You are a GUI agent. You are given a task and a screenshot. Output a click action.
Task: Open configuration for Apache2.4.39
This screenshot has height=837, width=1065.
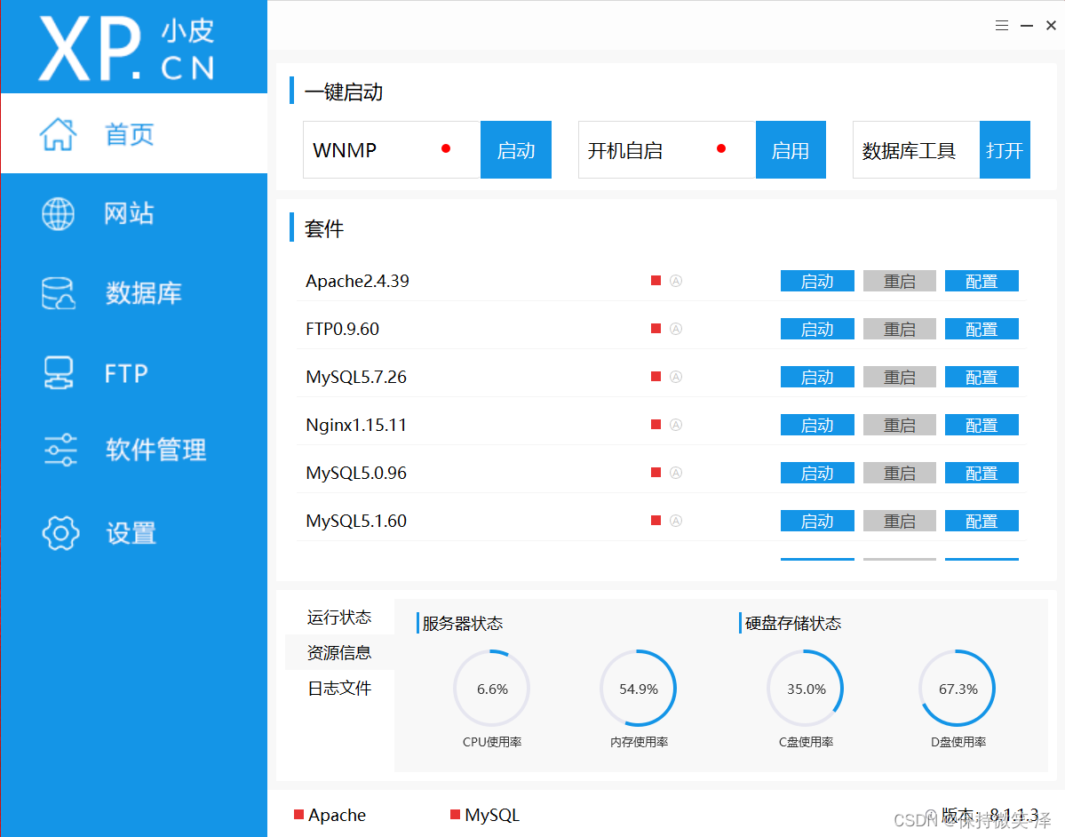982,282
